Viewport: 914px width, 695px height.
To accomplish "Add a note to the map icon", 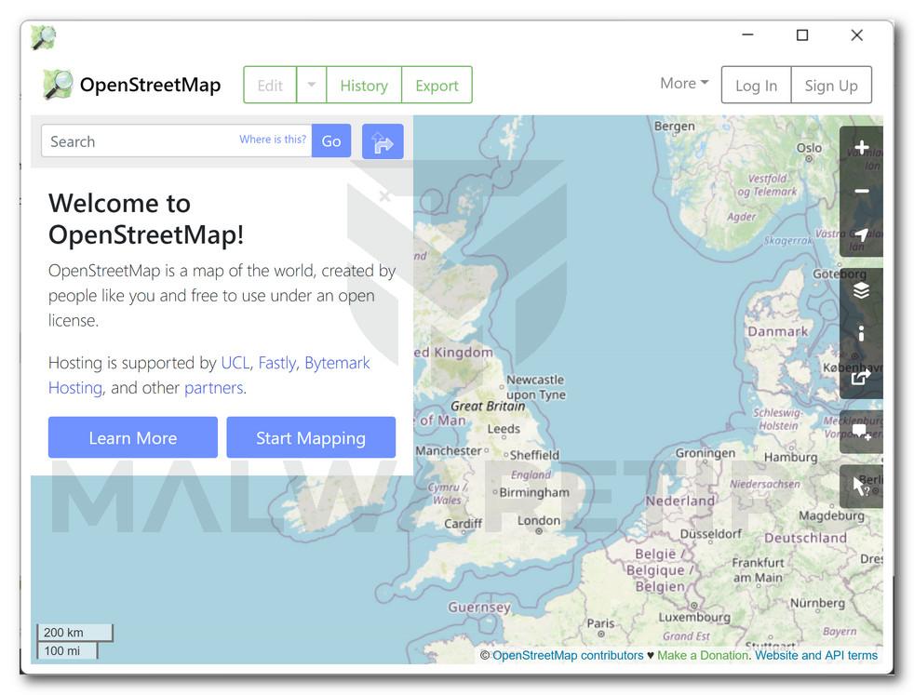I will click(861, 432).
